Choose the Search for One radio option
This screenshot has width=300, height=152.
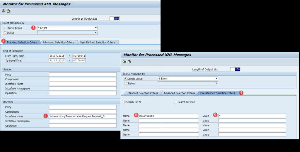pyautogui.click(x=176, y=102)
